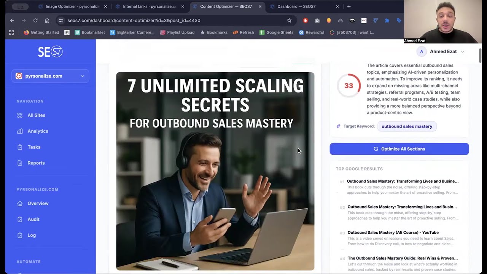Screen dimensions: 487x274
Task: Click the blue tag extension icon
Action: (x=399, y=21)
